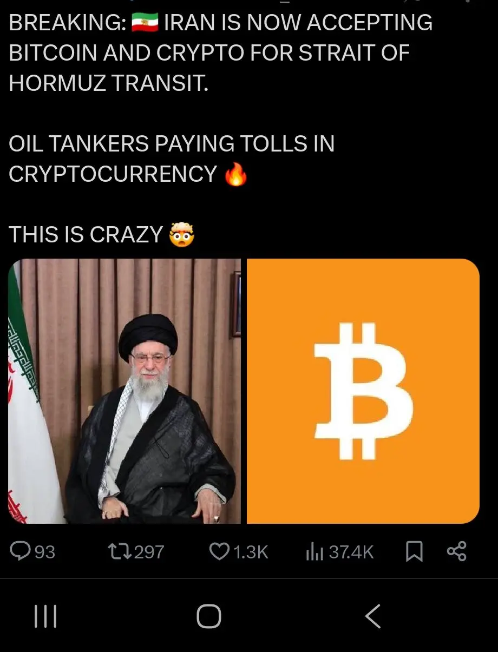The image size is (498, 652).
Task: Tap the flag emoji next to BREAKING
Action: (145, 23)
